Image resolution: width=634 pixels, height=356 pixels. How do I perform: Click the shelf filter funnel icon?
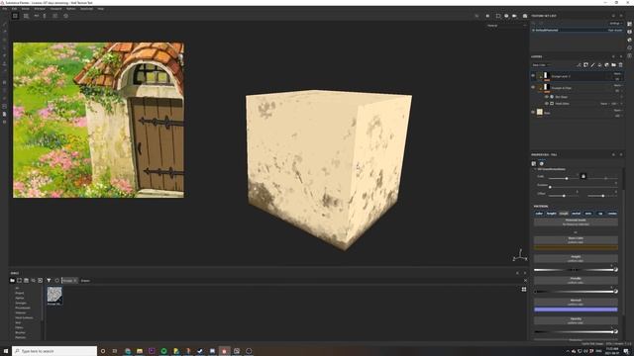coord(49,280)
